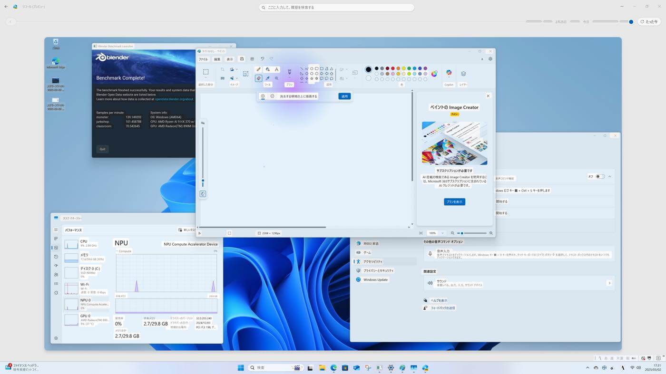This screenshot has height=374, width=666.
Task: Select the Color picker eyedropper tool
Action: (267, 78)
